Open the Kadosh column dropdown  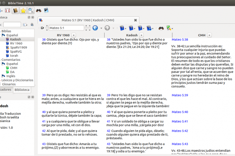[x=141, y=35]
